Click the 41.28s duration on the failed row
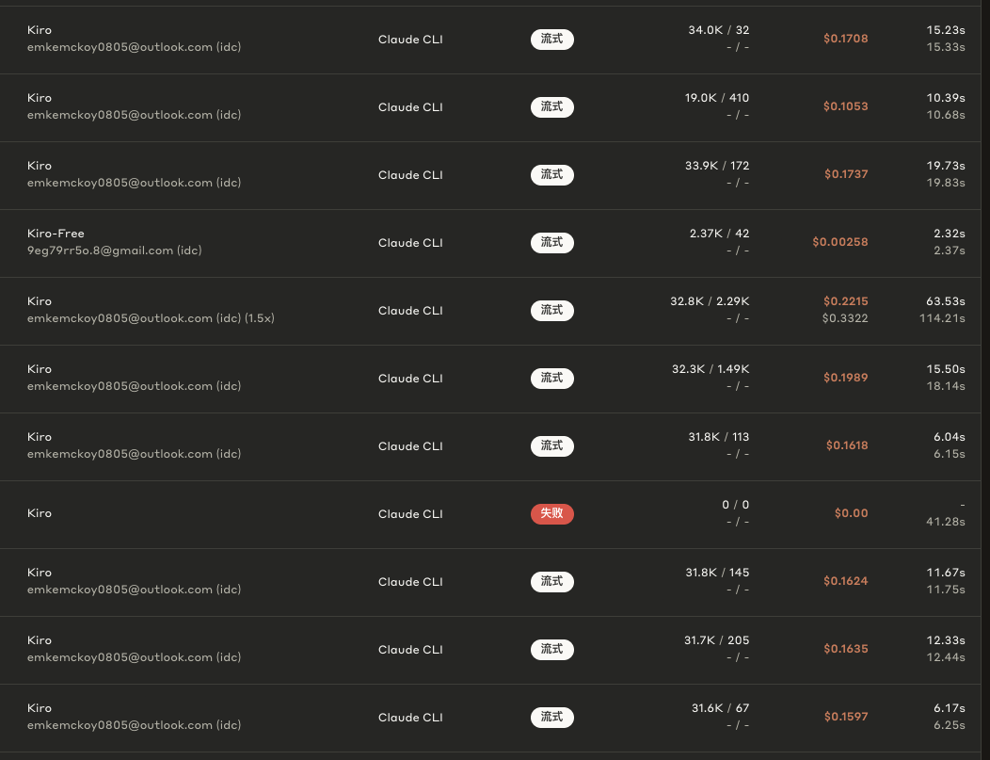This screenshot has height=760, width=990. click(945, 522)
